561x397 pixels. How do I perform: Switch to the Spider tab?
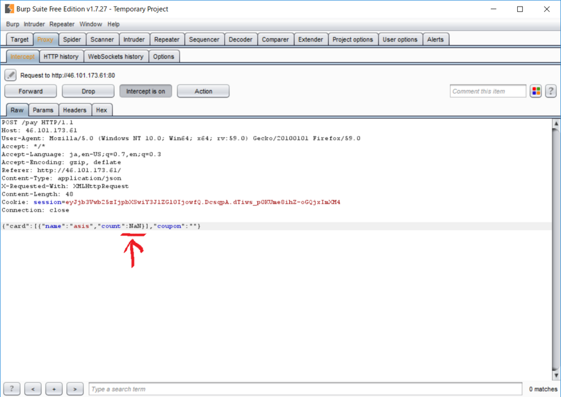[72, 39]
